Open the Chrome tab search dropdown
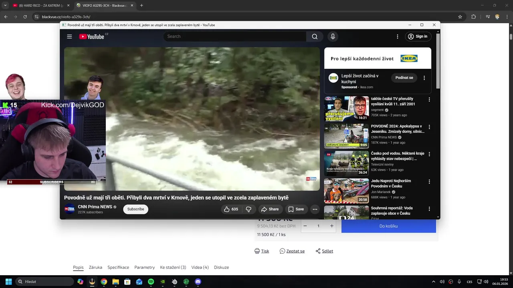The width and height of the screenshot is (513, 288). tap(5, 6)
